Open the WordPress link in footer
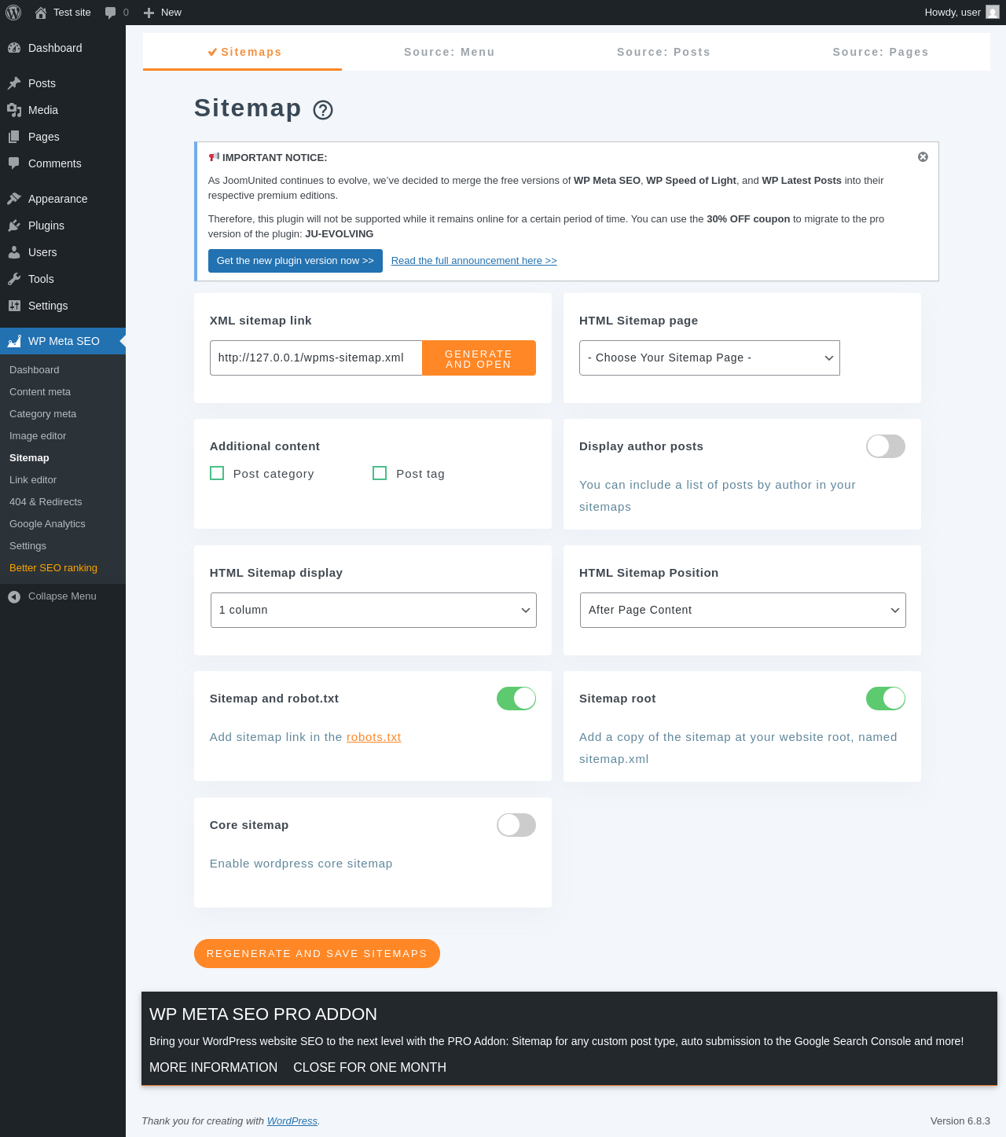 pyautogui.click(x=292, y=1121)
